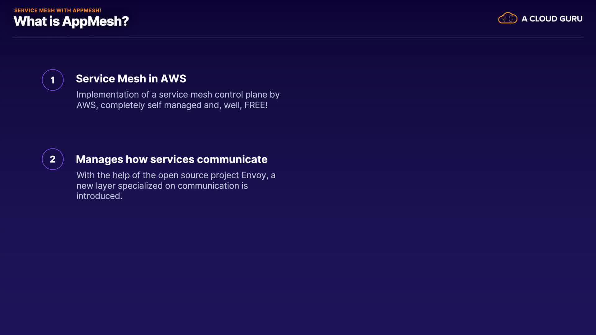The image size is (596, 335).
Task: Click the "Service Mesh in AWS" heading
Action: click(131, 79)
